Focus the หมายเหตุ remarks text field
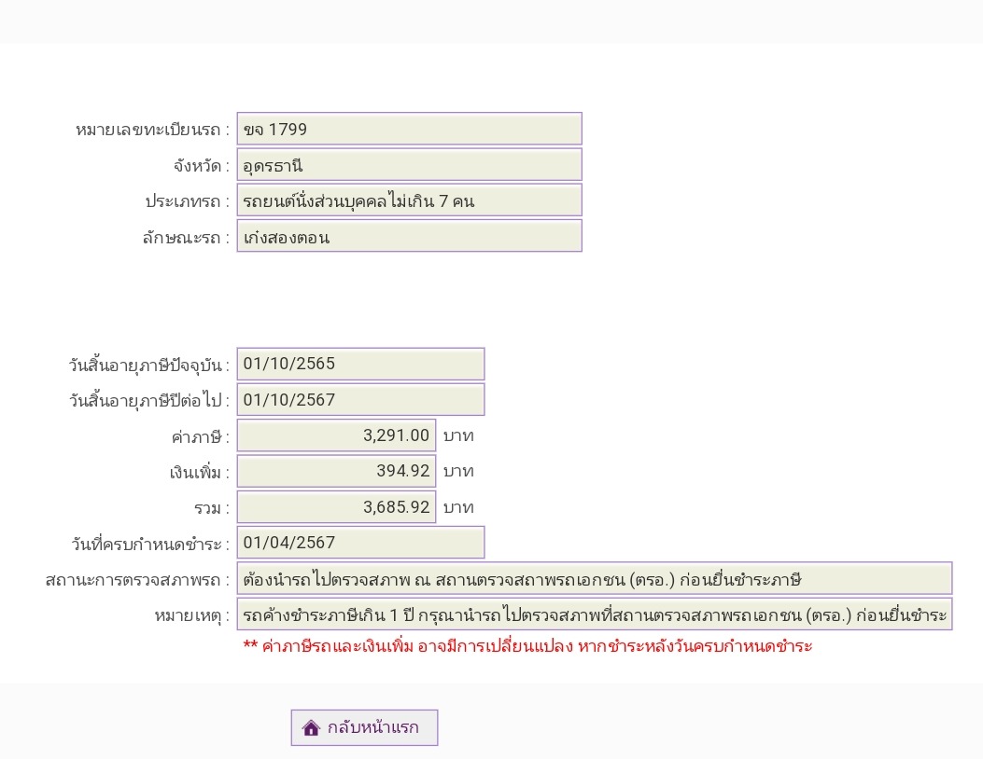This screenshot has width=983, height=759. pos(594,614)
